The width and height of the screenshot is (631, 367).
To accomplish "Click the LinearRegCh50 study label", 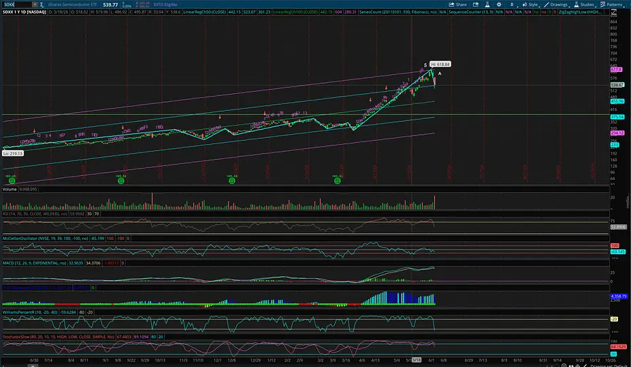I will (204, 12).
